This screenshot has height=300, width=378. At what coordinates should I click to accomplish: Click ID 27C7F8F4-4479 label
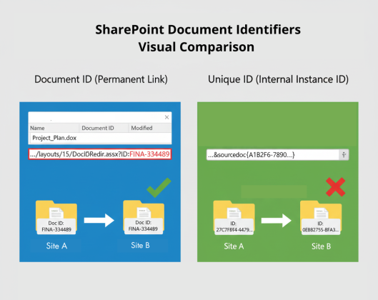(234, 226)
